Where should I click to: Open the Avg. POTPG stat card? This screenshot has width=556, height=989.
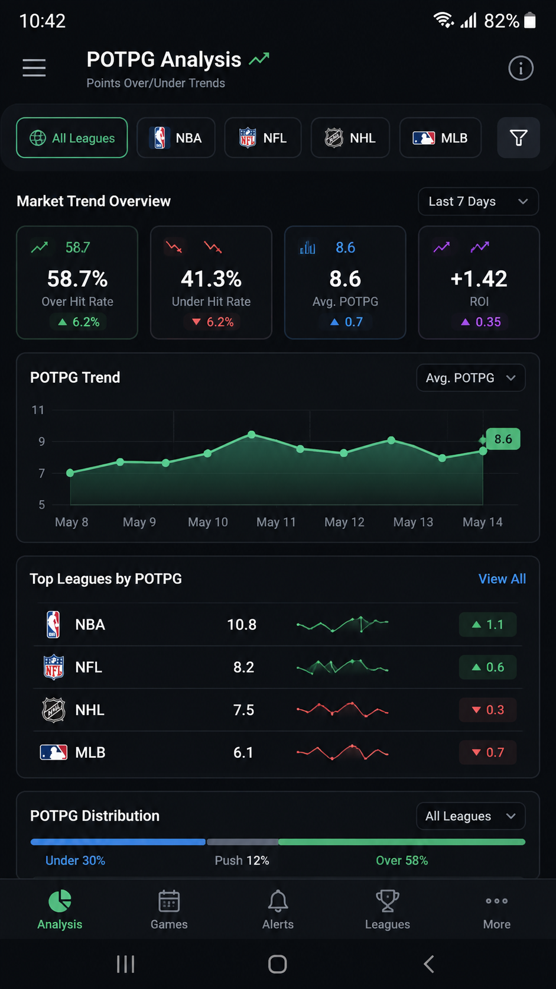coord(345,283)
